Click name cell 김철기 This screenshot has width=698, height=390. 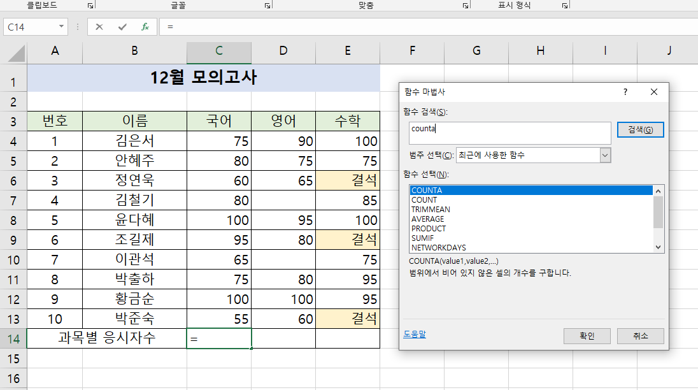pyautogui.click(x=134, y=200)
